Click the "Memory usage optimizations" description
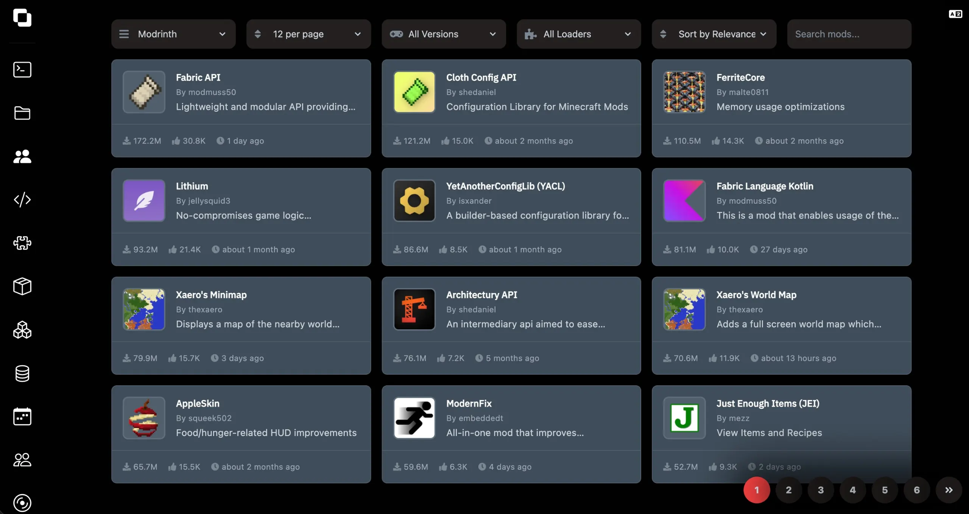This screenshot has width=969, height=514. (x=780, y=107)
